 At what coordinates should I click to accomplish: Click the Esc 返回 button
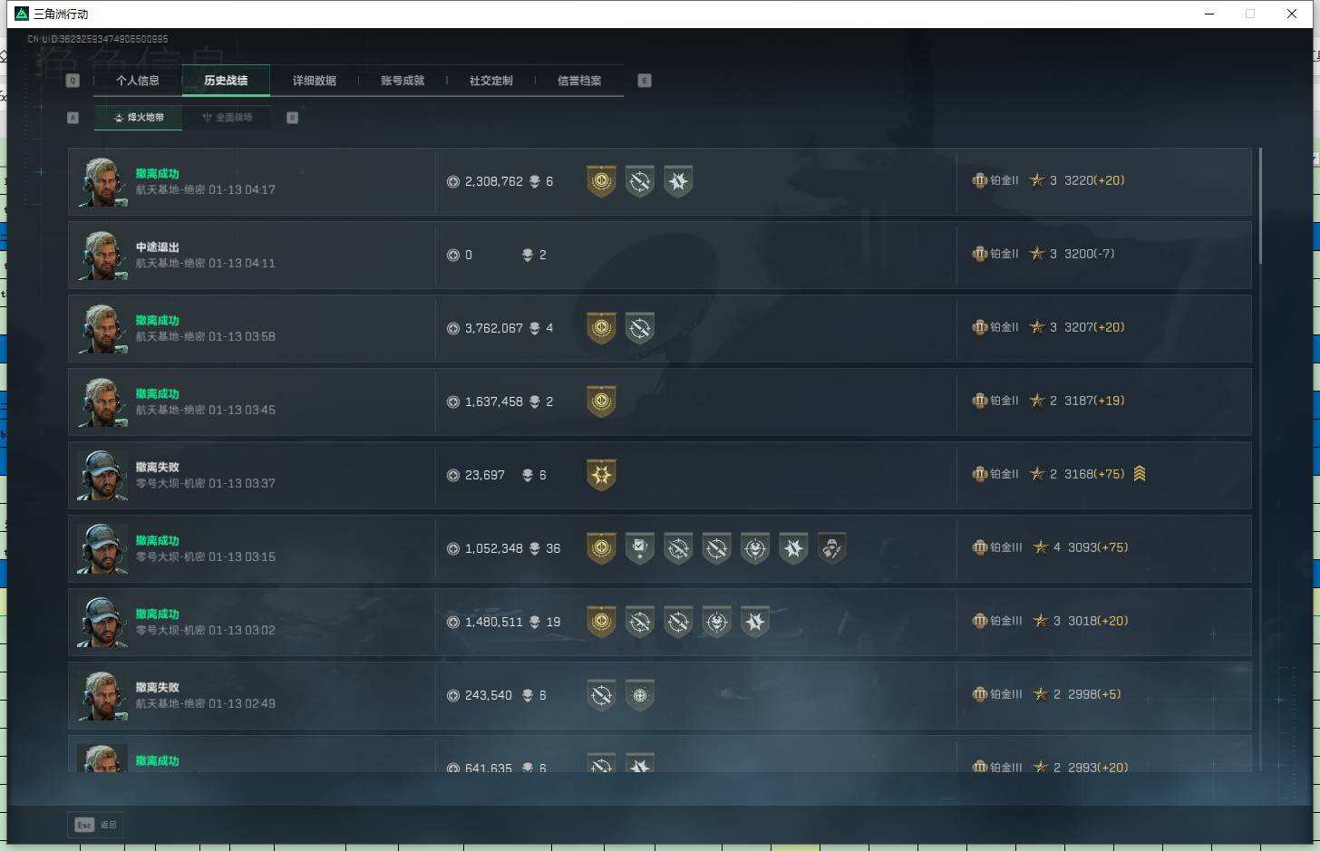point(96,825)
